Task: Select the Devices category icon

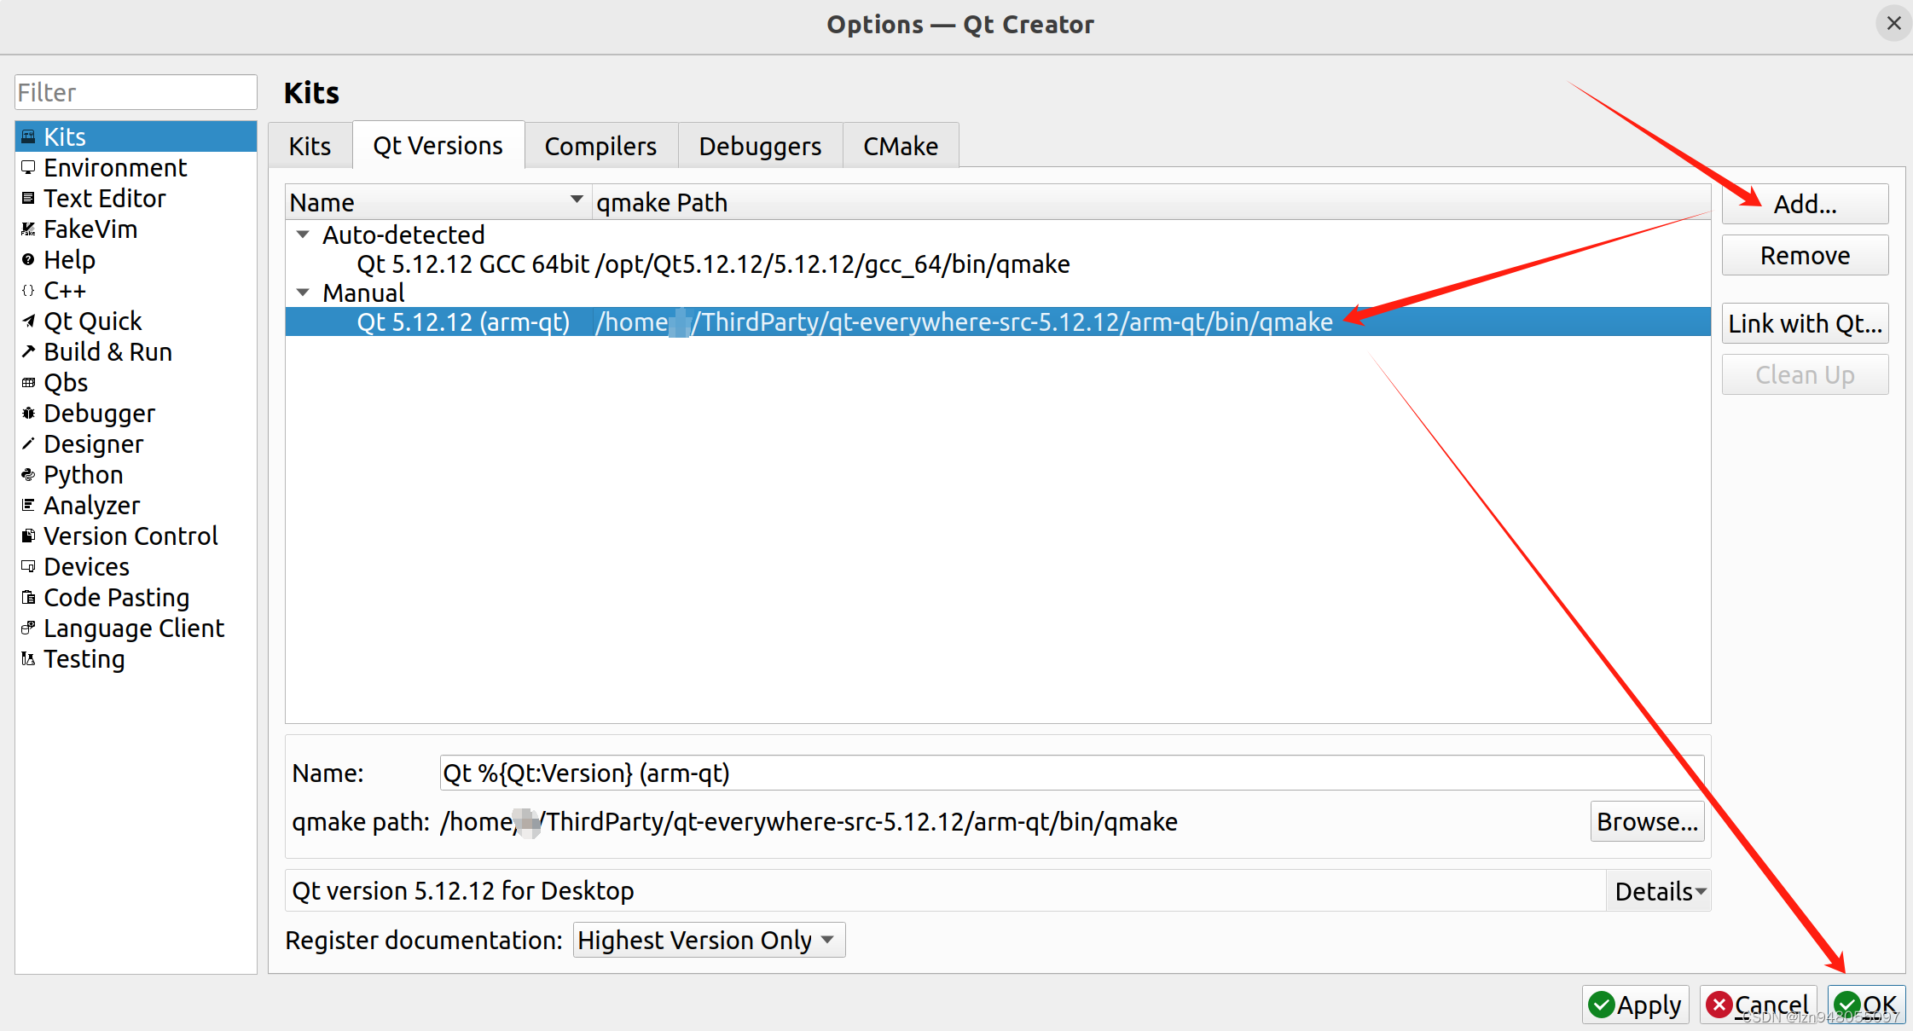Action: [x=28, y=567]
